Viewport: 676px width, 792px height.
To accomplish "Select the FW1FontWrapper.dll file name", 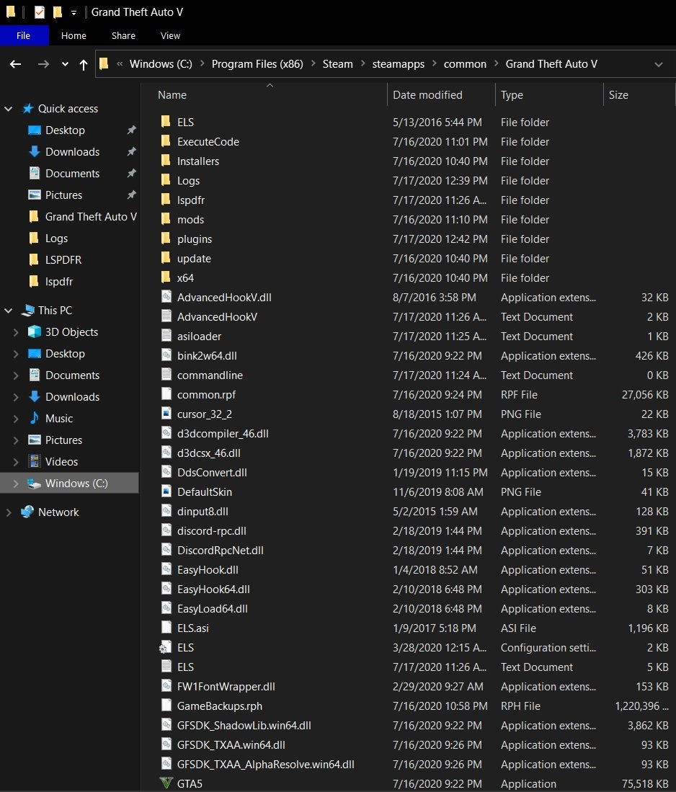I will (x=226, y=687).
